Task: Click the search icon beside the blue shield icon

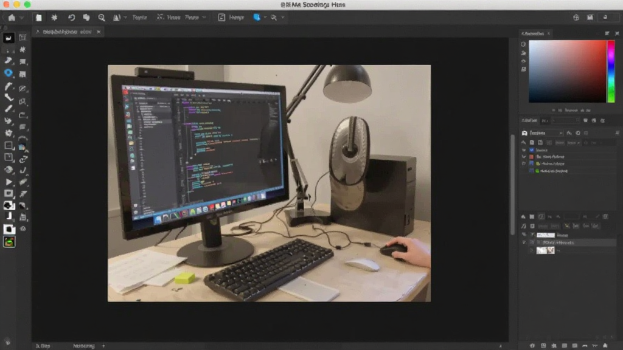Action: [x=274, y=18]
